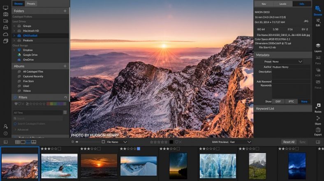Open the Edit module

click(x=318, y=22)
